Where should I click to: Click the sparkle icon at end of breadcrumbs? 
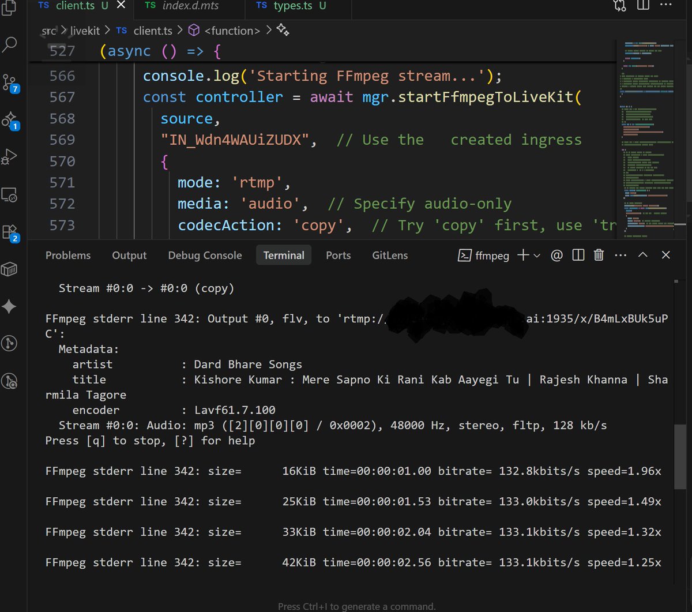click(x=283, y=29)
